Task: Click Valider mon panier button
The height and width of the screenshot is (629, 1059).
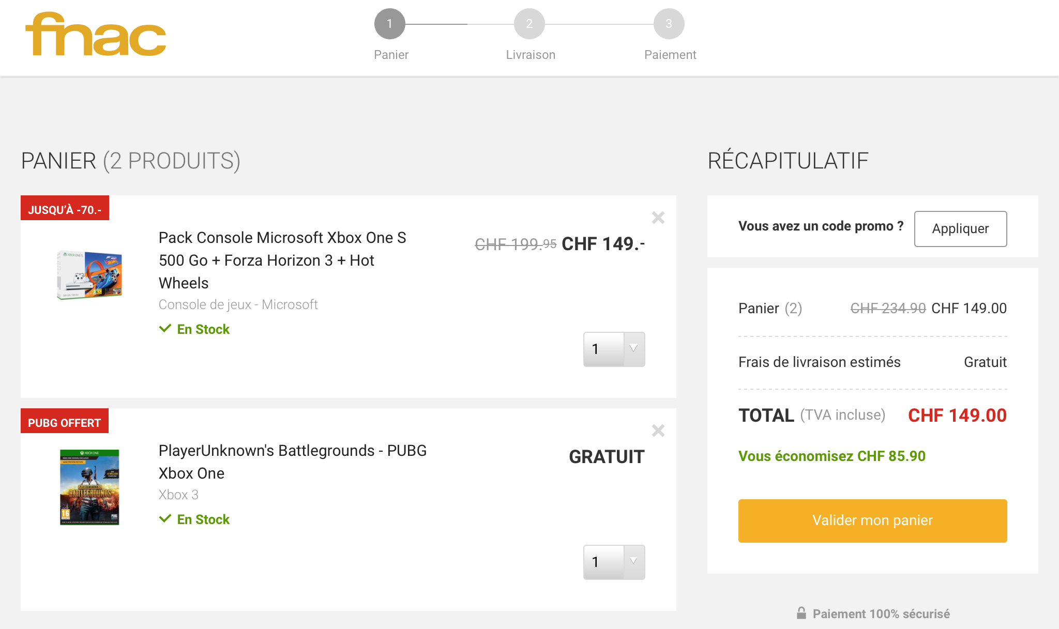Action: click(x=872, y=520)
